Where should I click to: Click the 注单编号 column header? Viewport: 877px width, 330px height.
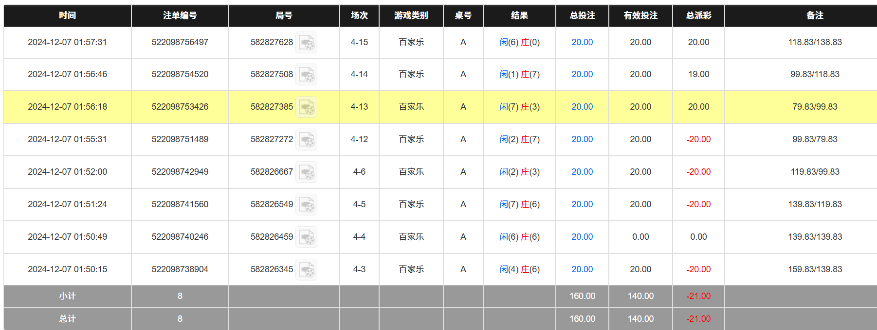pyautogui.click(x=180, y=16)
